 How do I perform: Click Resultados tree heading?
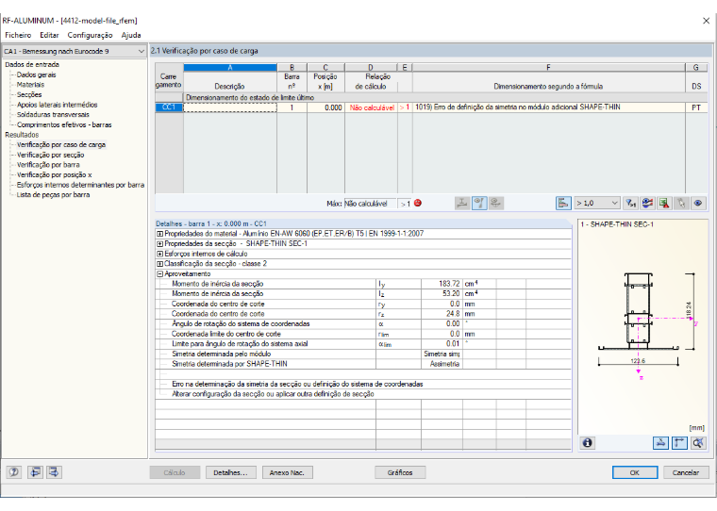pyautogui.click(x=22, y=135)
